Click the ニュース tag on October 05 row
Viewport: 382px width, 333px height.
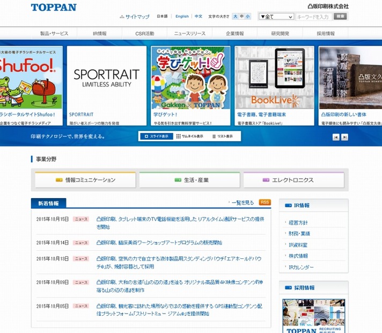click(81, 306)
